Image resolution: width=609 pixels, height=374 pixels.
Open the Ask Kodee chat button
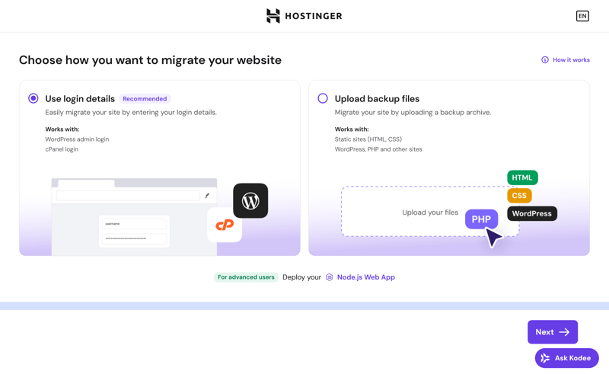point(566,358)
